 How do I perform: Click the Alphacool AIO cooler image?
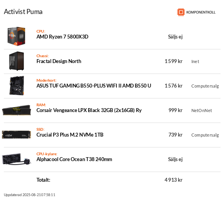(x=16, y=159)
